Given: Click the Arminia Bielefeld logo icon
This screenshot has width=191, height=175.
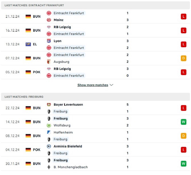Looking at the screenshot, I should (x=49, y=146).
